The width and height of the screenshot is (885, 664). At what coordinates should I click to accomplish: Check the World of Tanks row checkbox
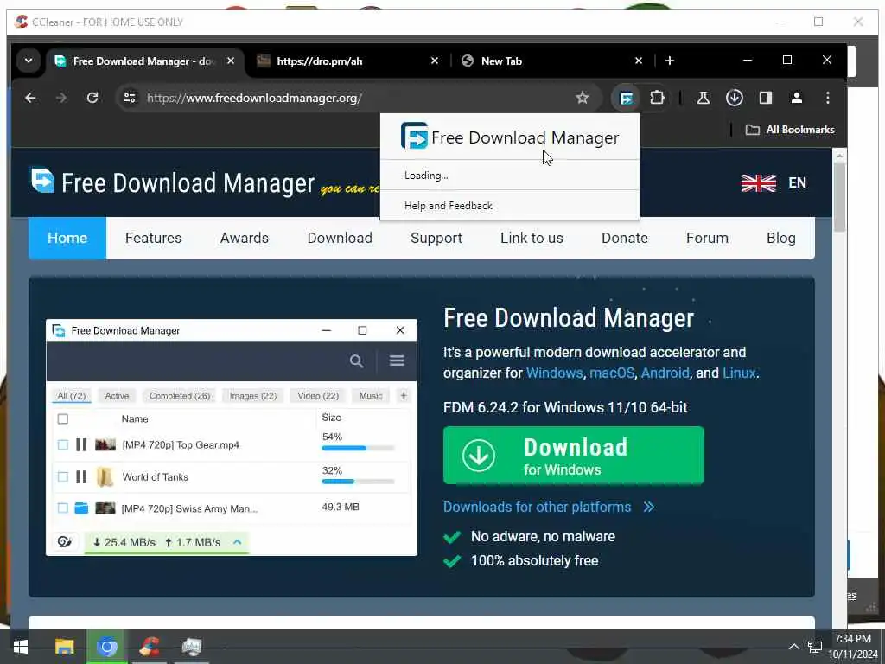[62, 477]
